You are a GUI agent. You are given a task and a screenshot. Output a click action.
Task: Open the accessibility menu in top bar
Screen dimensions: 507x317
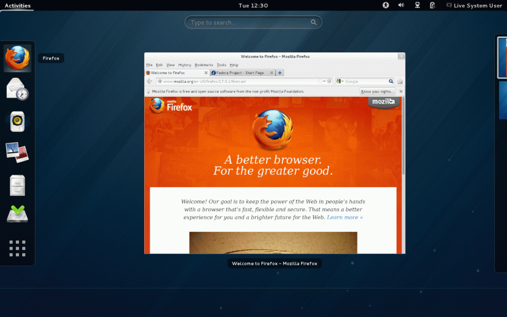tap(386, 5)
